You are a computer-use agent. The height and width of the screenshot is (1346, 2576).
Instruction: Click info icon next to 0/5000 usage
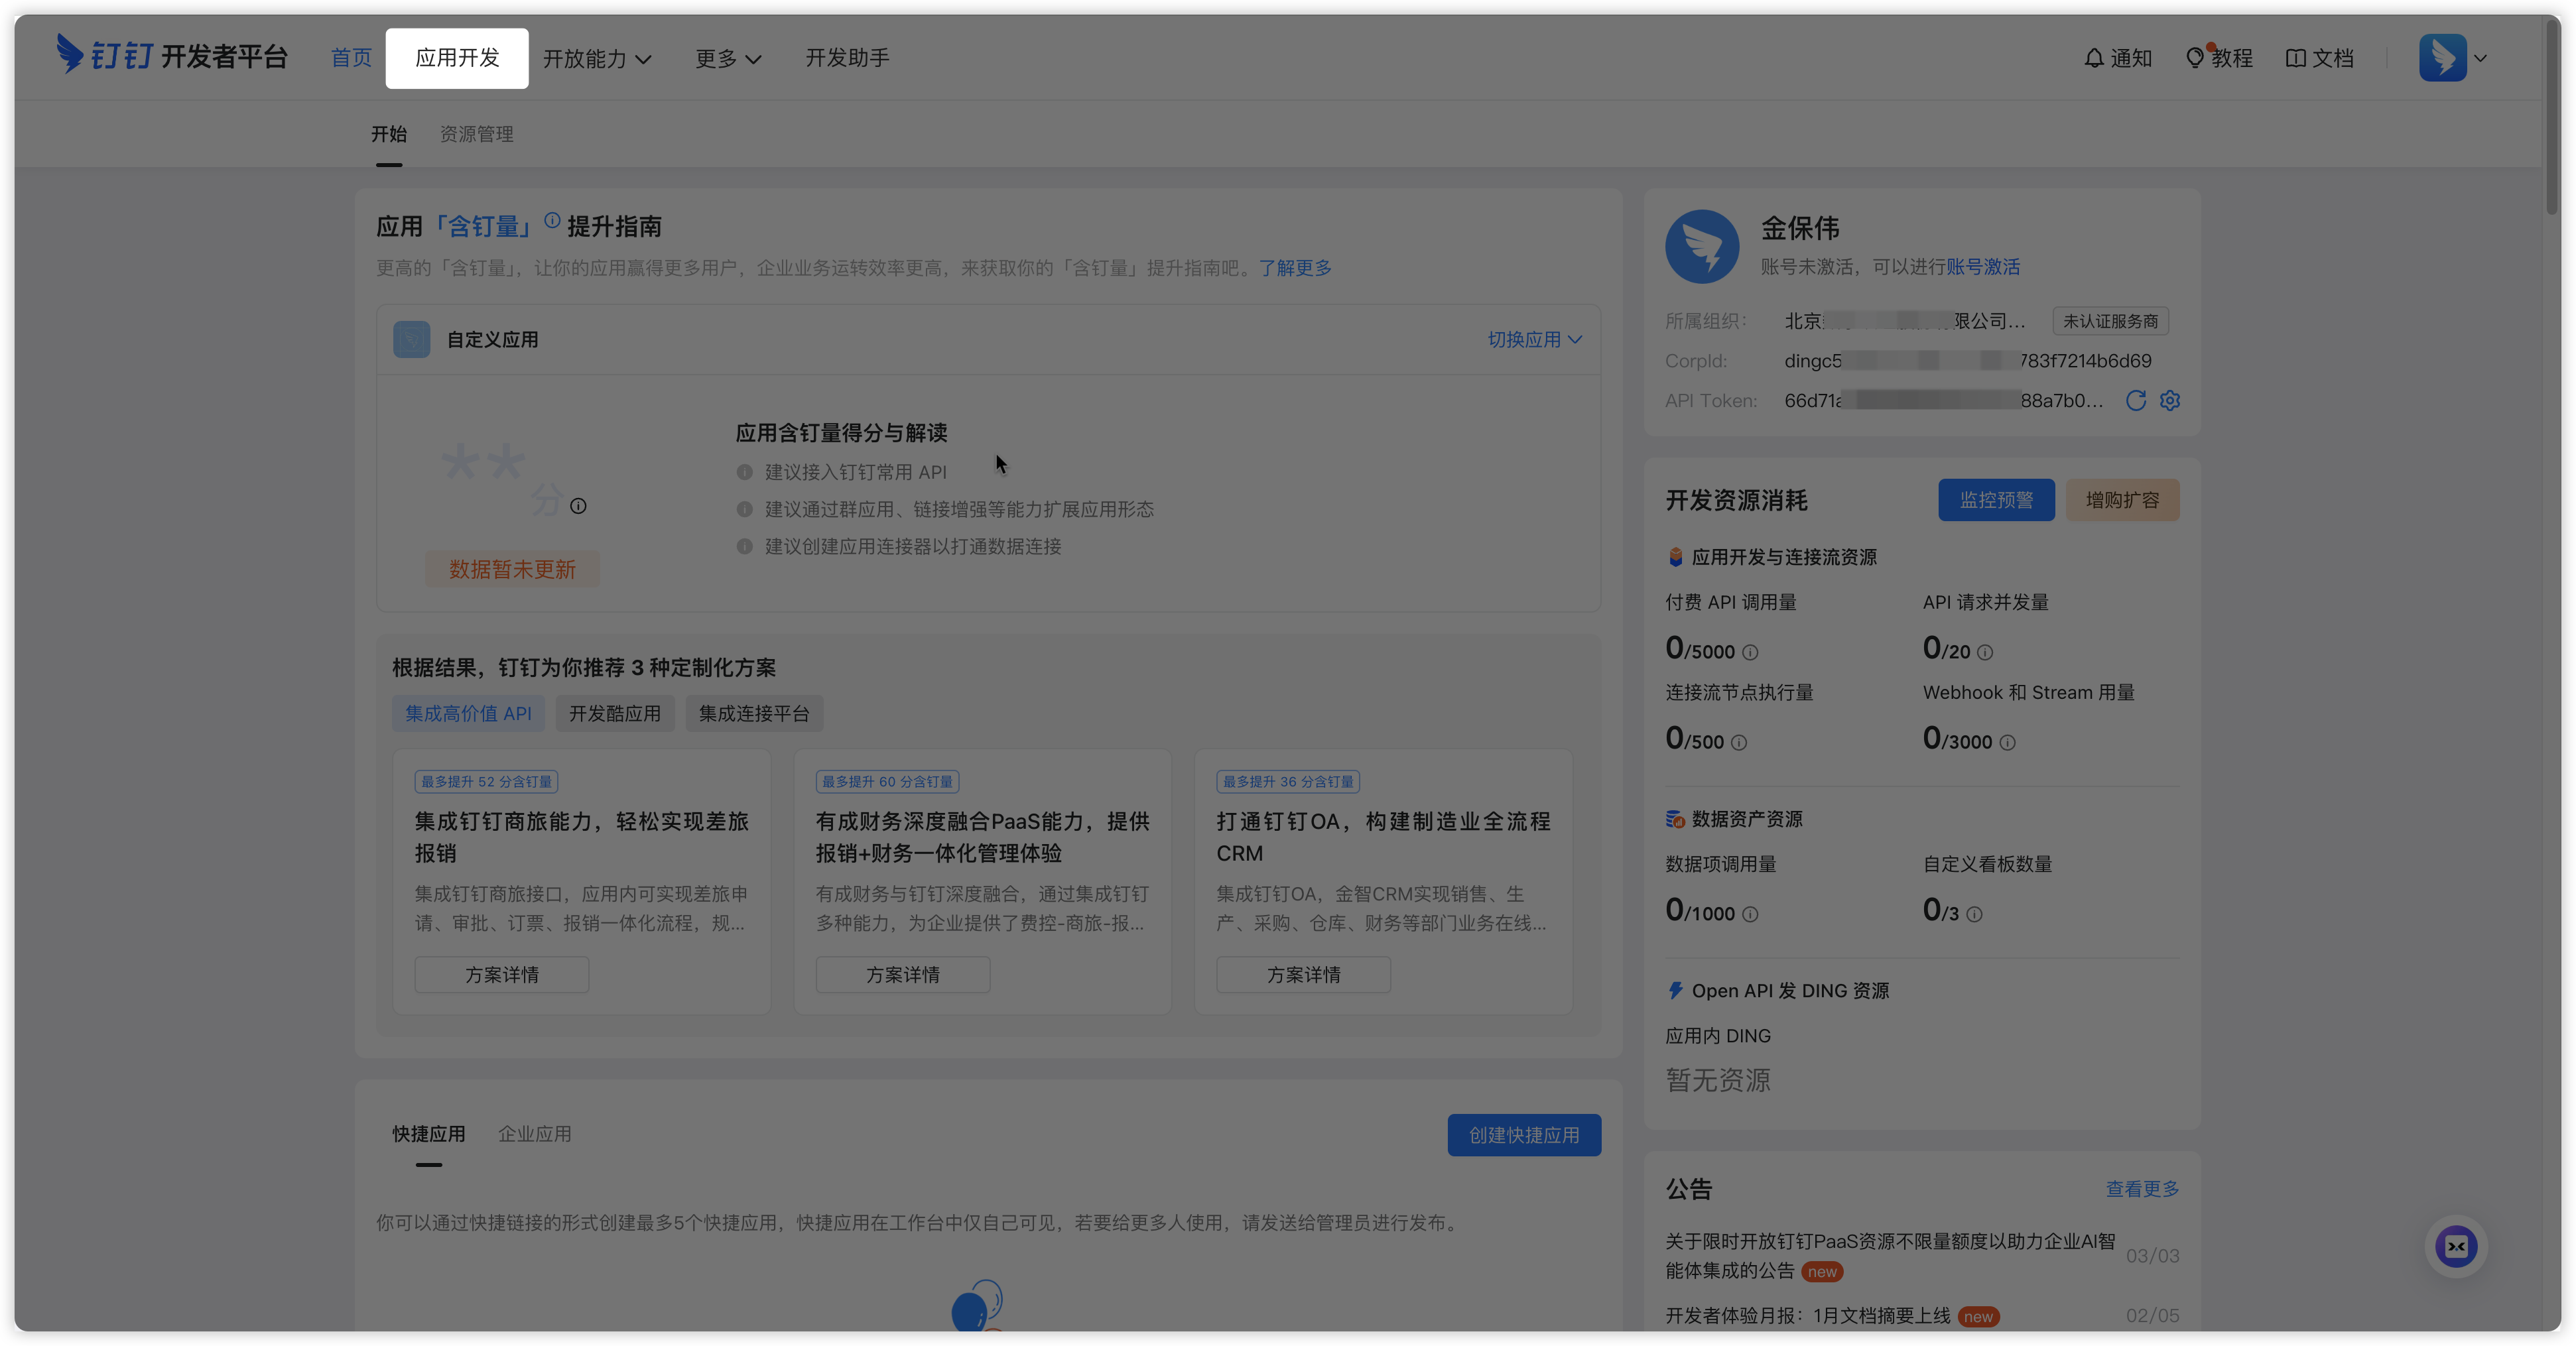(x=1750, y=653)
